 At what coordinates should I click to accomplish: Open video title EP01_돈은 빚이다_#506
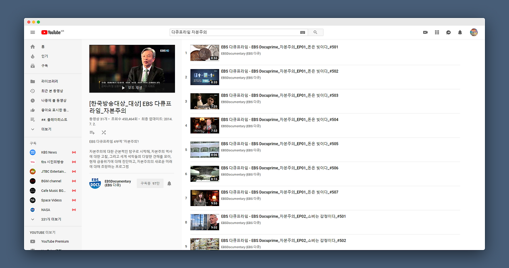[280, 168]
